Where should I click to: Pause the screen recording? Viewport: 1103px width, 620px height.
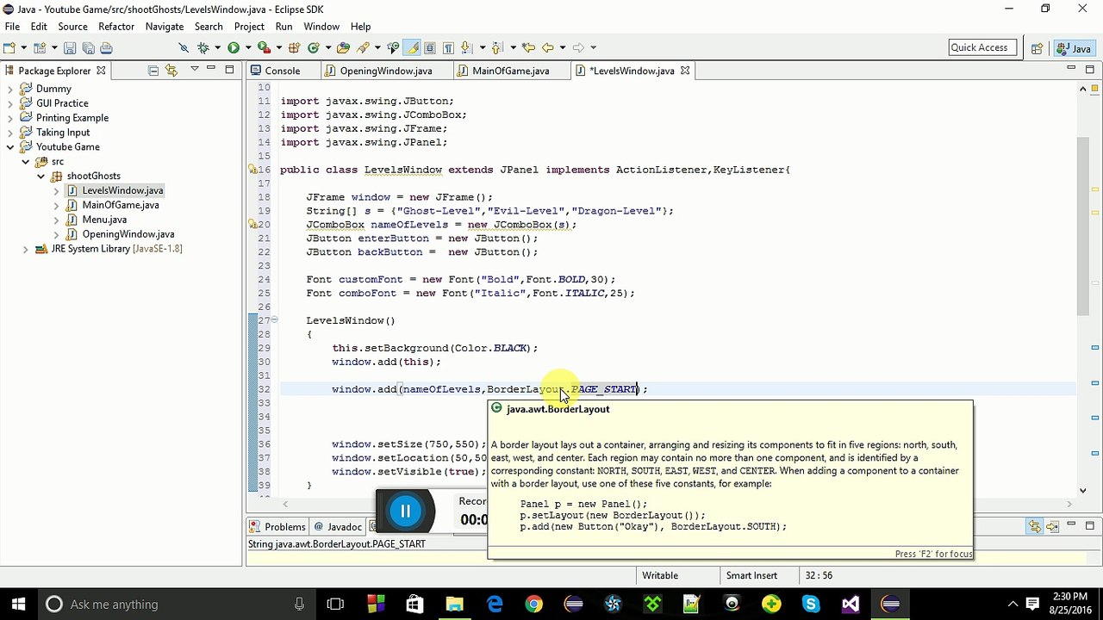405,512
